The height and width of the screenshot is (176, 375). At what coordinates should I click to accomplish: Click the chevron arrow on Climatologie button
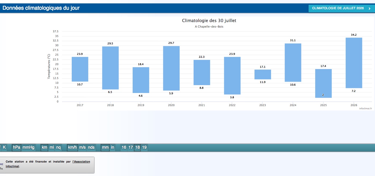pyautogui.click(x=369, y=8)
